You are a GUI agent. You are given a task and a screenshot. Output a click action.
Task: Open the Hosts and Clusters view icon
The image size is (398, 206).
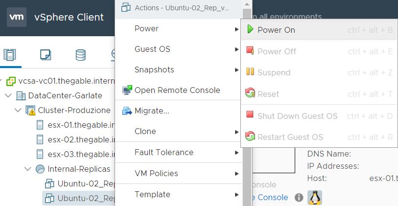(10, 55)
